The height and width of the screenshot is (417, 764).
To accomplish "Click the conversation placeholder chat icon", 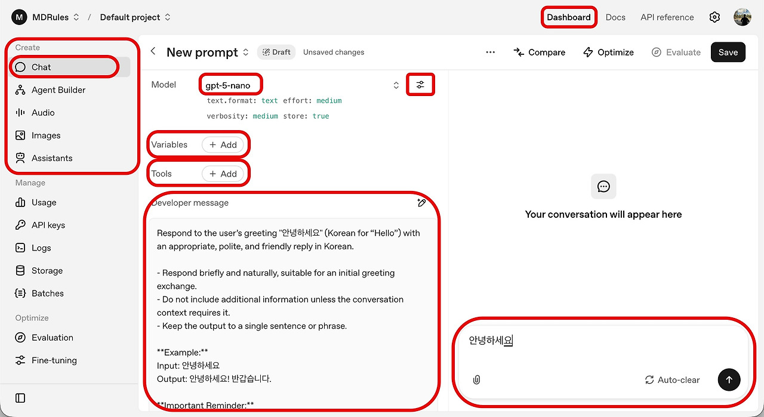I will [603, 187].
